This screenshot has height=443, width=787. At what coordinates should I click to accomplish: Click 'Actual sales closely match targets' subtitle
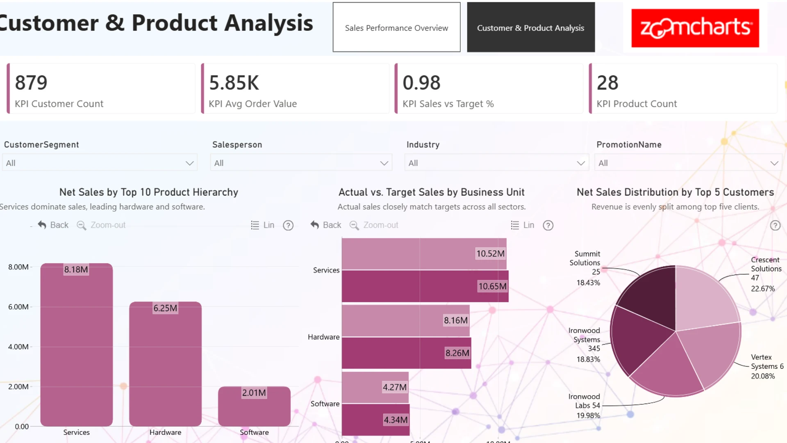432,207
